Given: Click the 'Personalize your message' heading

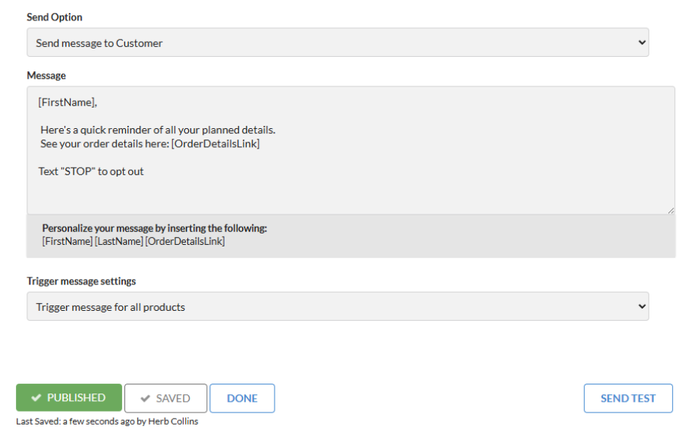Looking at the screenshot, I should click(155, 227).
